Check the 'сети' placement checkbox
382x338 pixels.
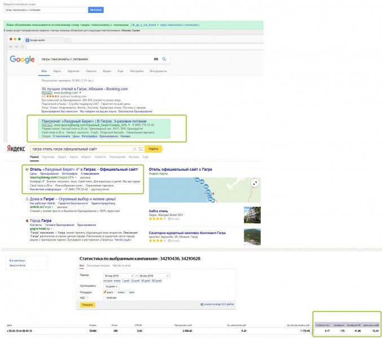point(127,292)
